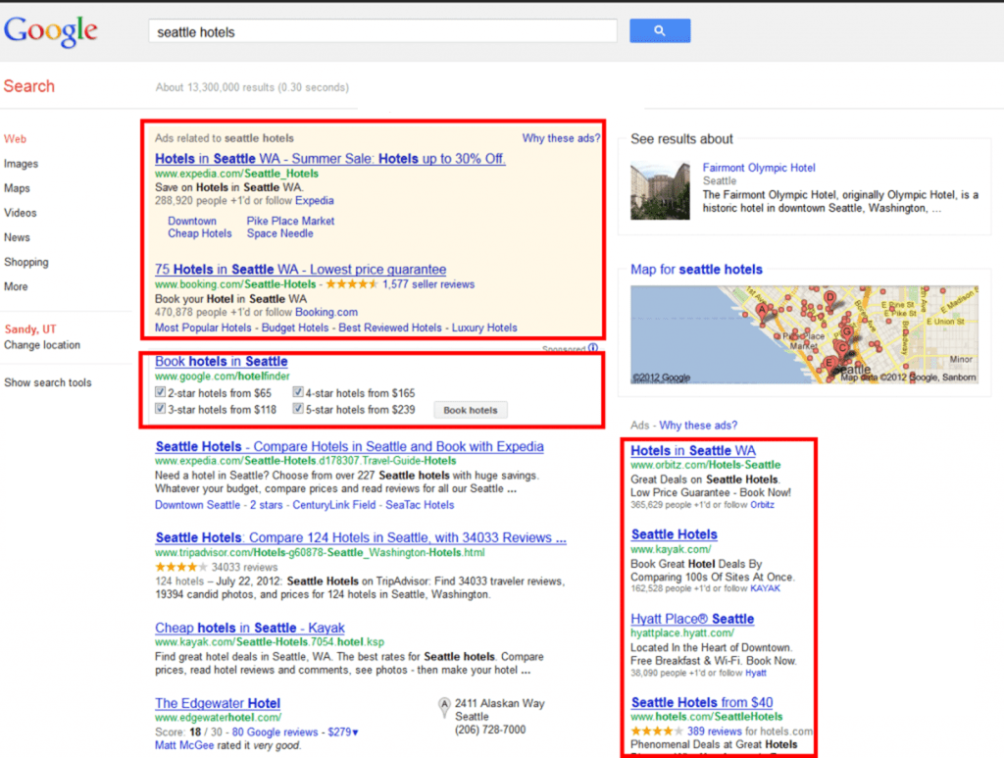The width and height of the screenshot is (1004, 758).
Task: Click the blue magnifier search button
Action: tap(660, 30)
